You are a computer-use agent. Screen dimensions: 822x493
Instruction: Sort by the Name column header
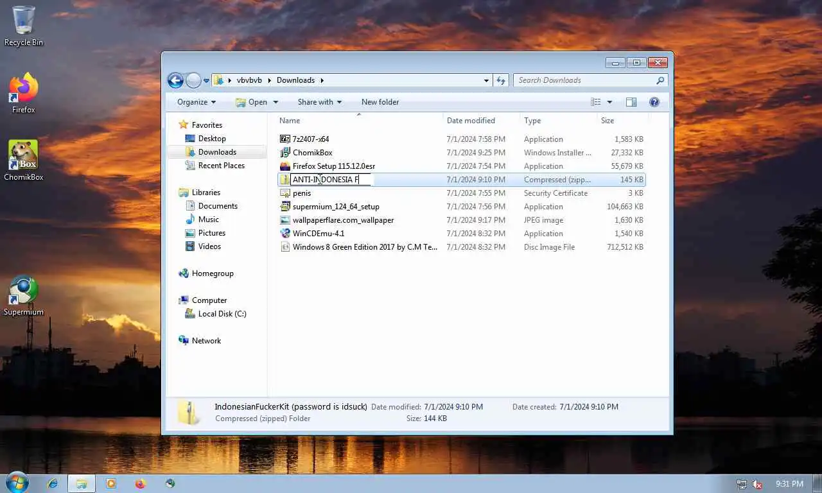pyautogui.click(x=360, y=121)
